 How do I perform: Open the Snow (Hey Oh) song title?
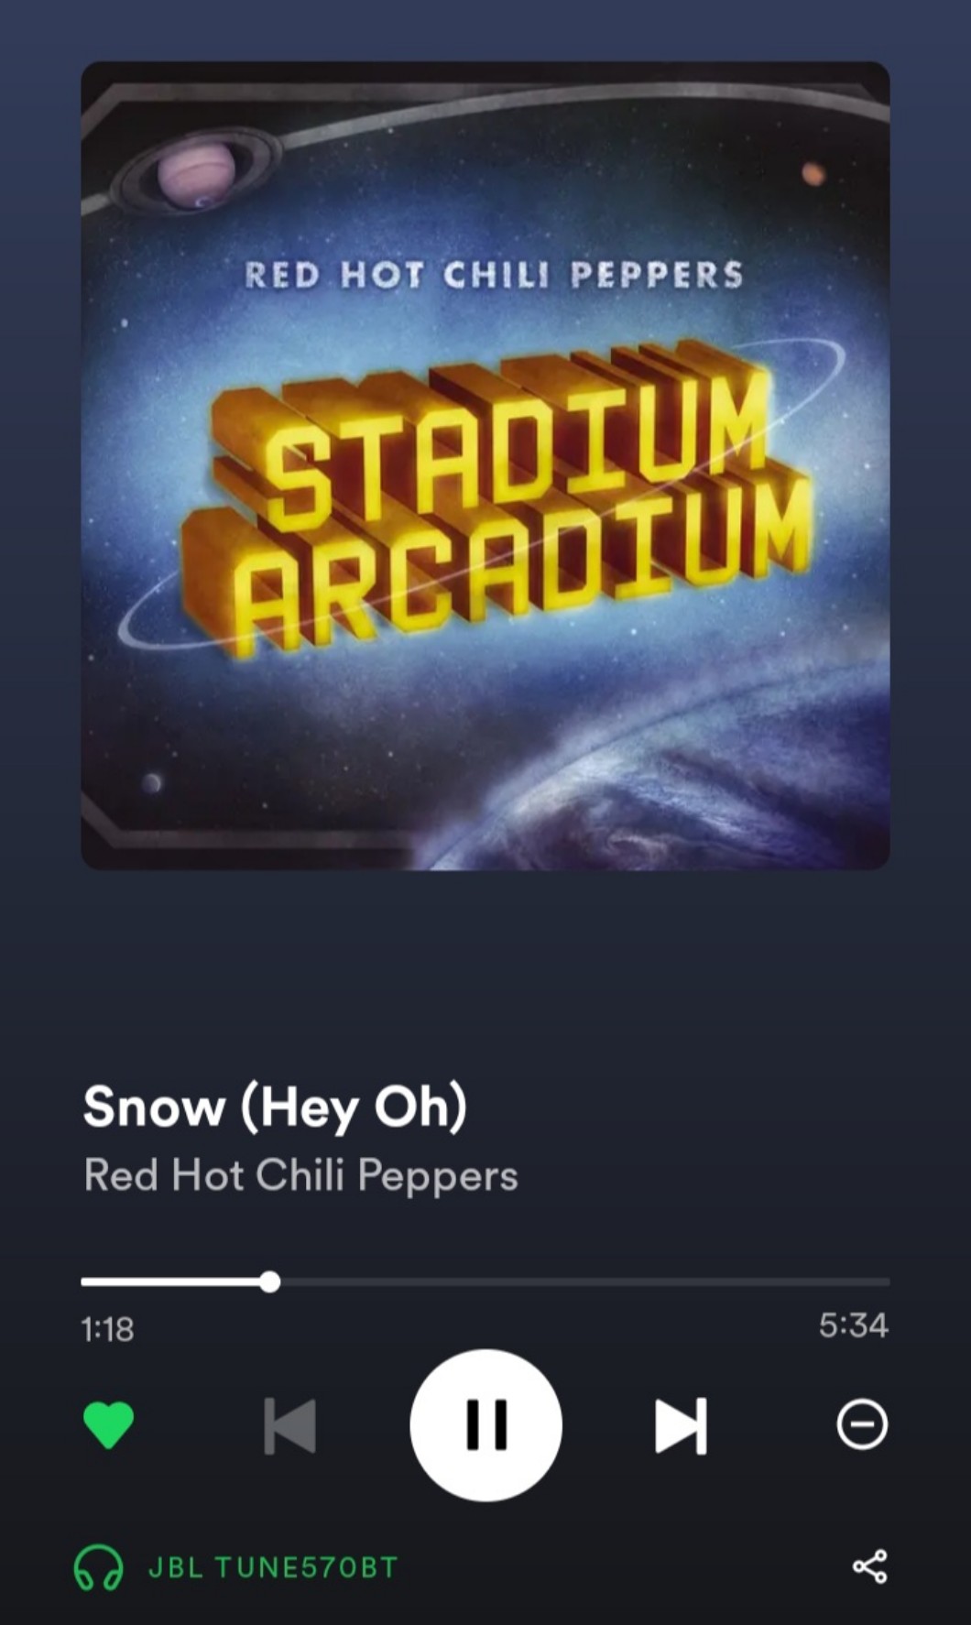coord(275,1107)
